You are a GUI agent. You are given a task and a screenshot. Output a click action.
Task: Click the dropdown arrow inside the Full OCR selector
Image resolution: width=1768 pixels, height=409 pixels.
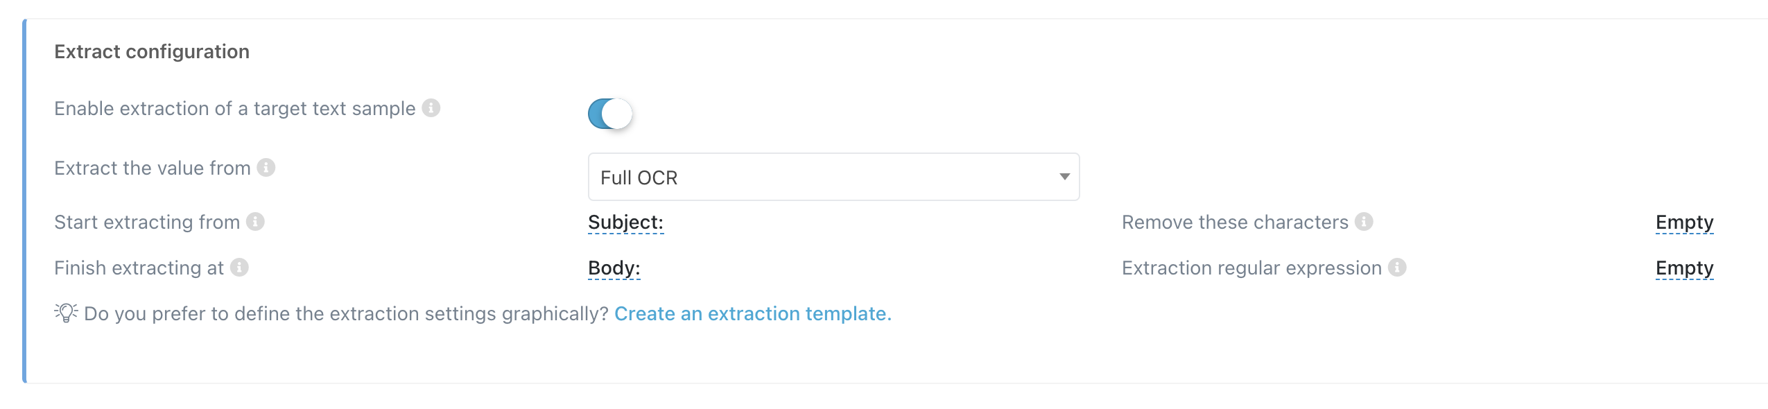pos(1065,177)
